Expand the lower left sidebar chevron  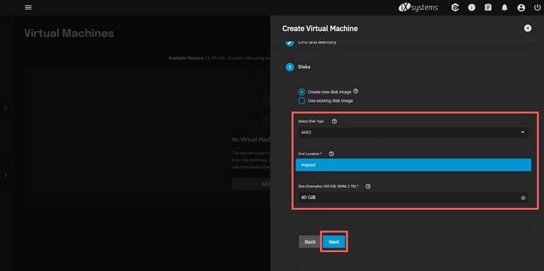(5, 175)
